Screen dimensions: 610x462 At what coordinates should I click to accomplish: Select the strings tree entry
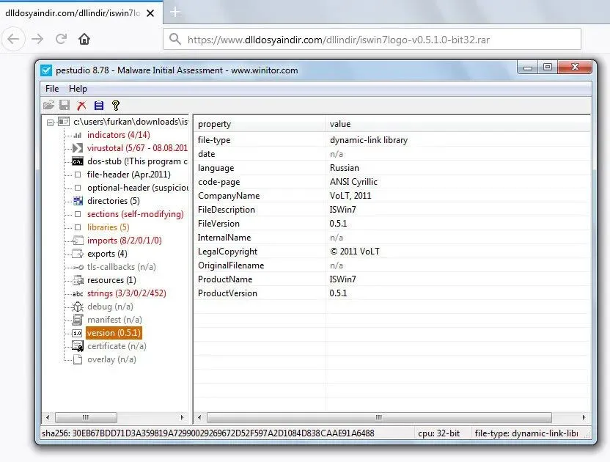click(x=126, y=293)
